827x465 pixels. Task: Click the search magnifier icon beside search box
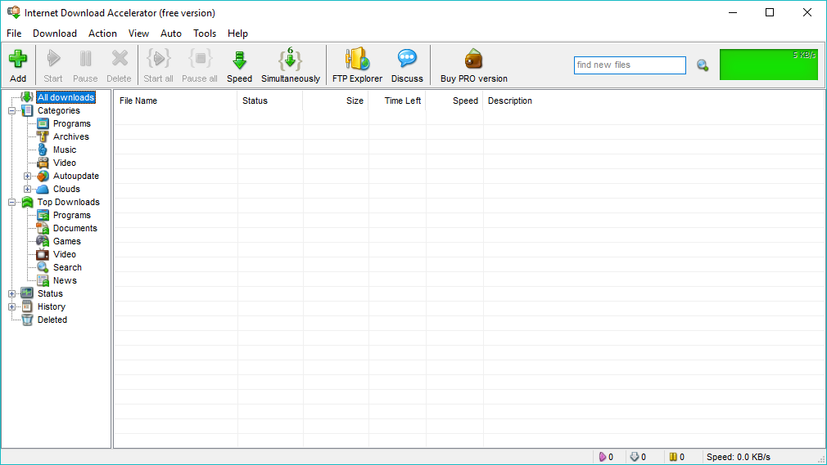[x=702, y=65]
